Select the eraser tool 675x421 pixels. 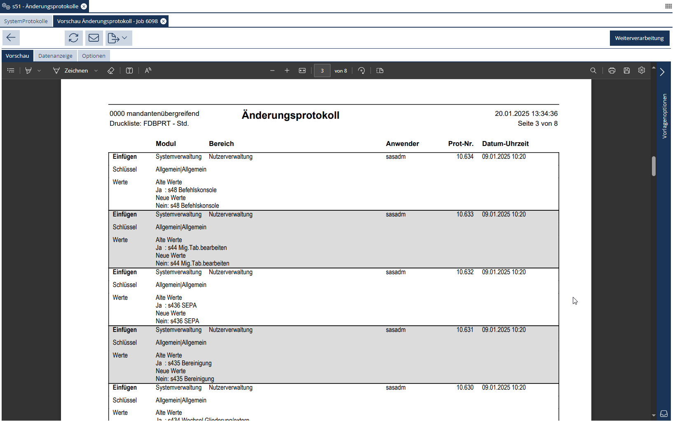[111, 71]
